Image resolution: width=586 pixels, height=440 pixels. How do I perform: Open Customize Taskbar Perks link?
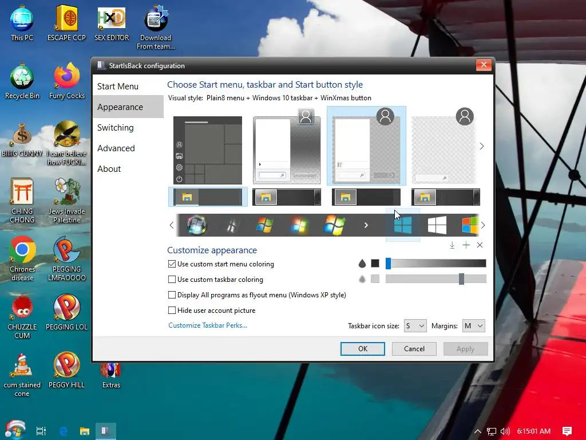pos(208,325)
